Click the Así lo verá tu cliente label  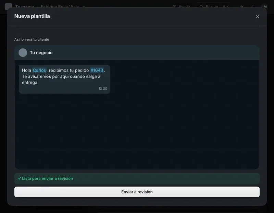32,39
